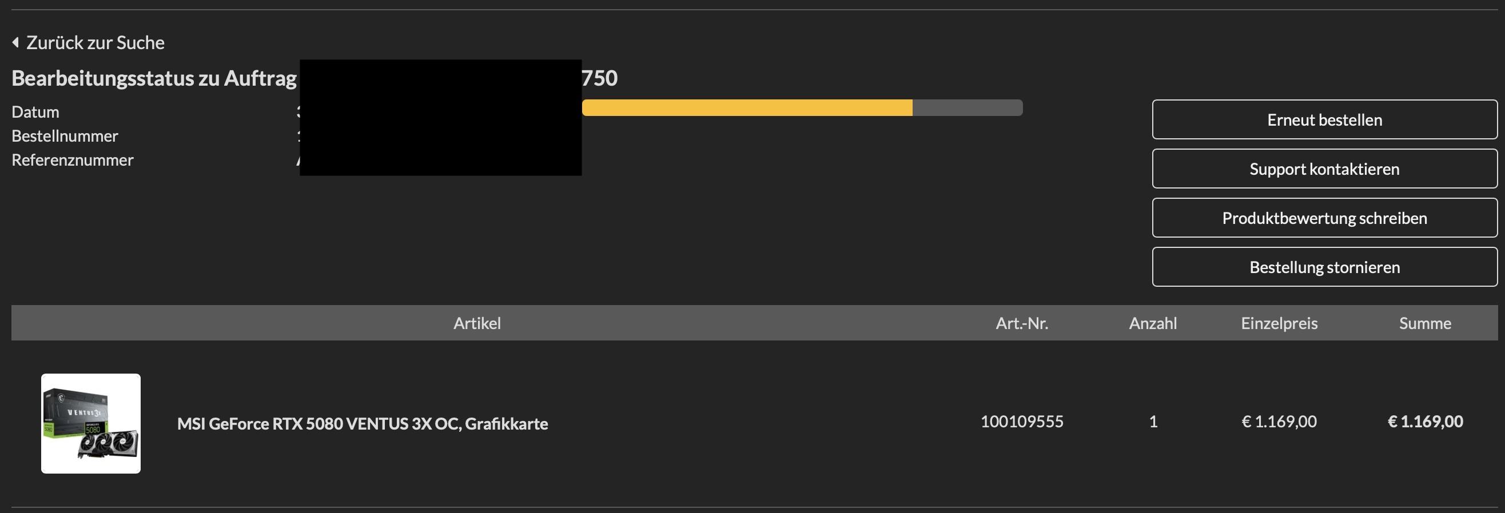Open the MSI graphics card product thumbnail
Image resolution: width=1505 pixels, height=513 pixels.
click(90, 423)
